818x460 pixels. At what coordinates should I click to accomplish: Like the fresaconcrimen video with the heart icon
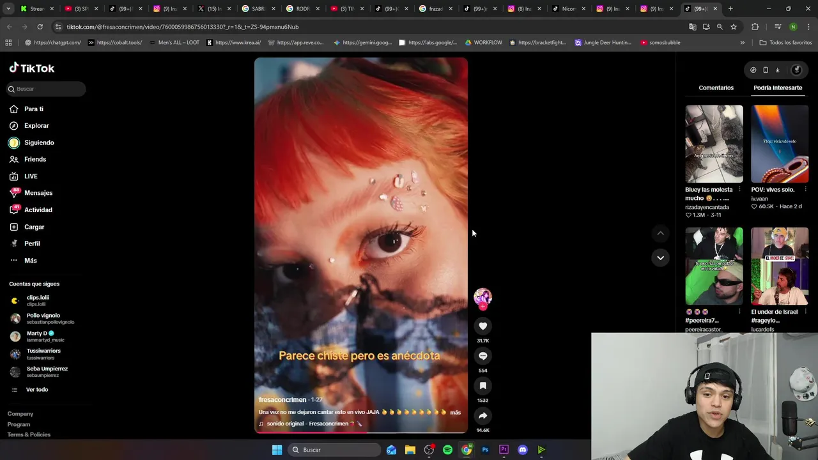click(482, 326)
